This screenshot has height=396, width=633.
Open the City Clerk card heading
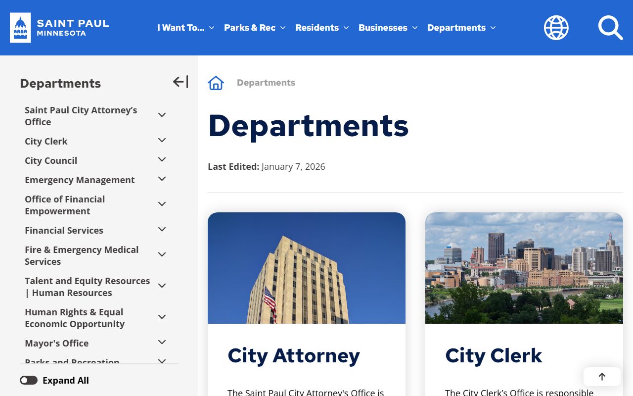(x=494, y=355)
